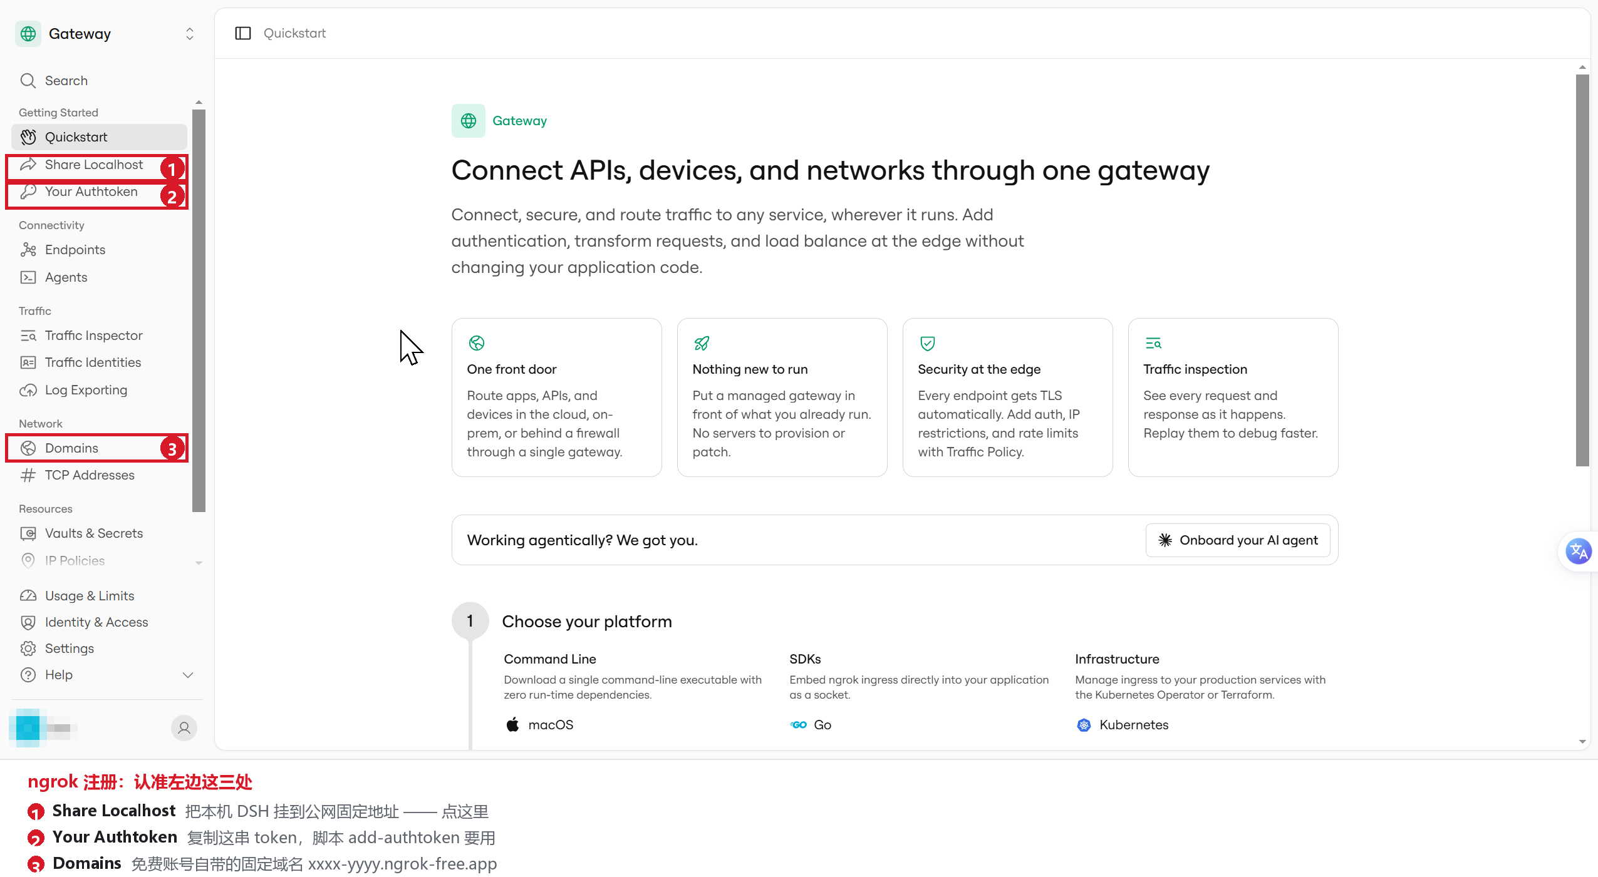The width and height of the screenshot is (1598, 877).
Task: Click the Gateway breadcrumb label above heading
Action: click(519, 121)
